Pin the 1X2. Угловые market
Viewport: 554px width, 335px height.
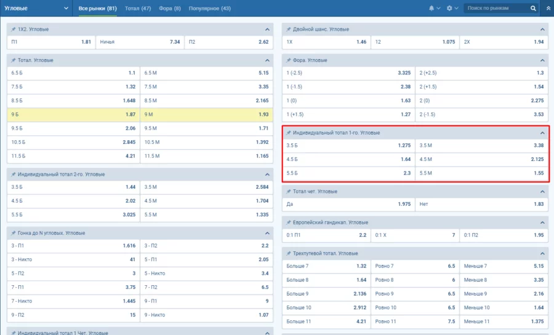pyautogui.click(x=13, y=30)
